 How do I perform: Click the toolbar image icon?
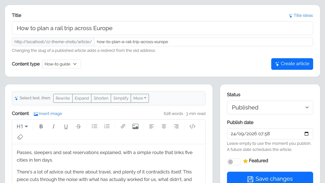point(135,126)
